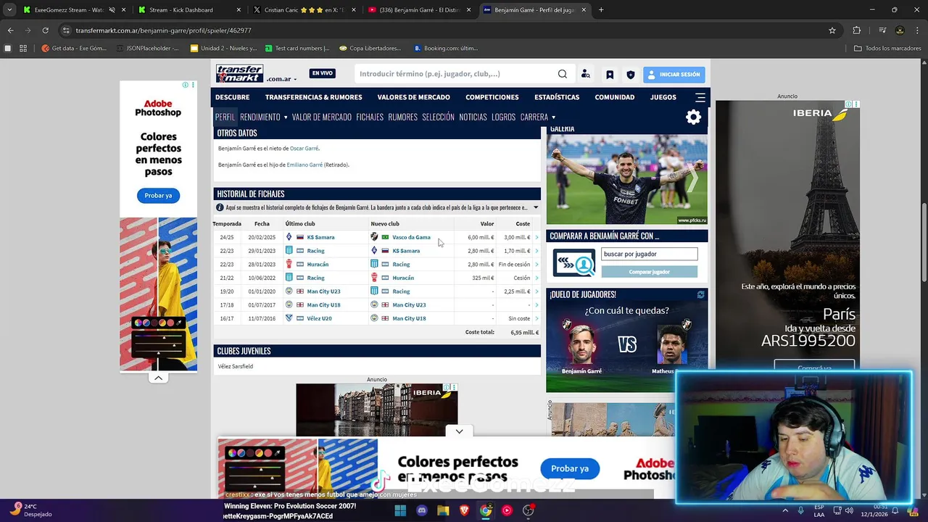Click the bookmark watchlist icon
928x522 pixels.
610,75
